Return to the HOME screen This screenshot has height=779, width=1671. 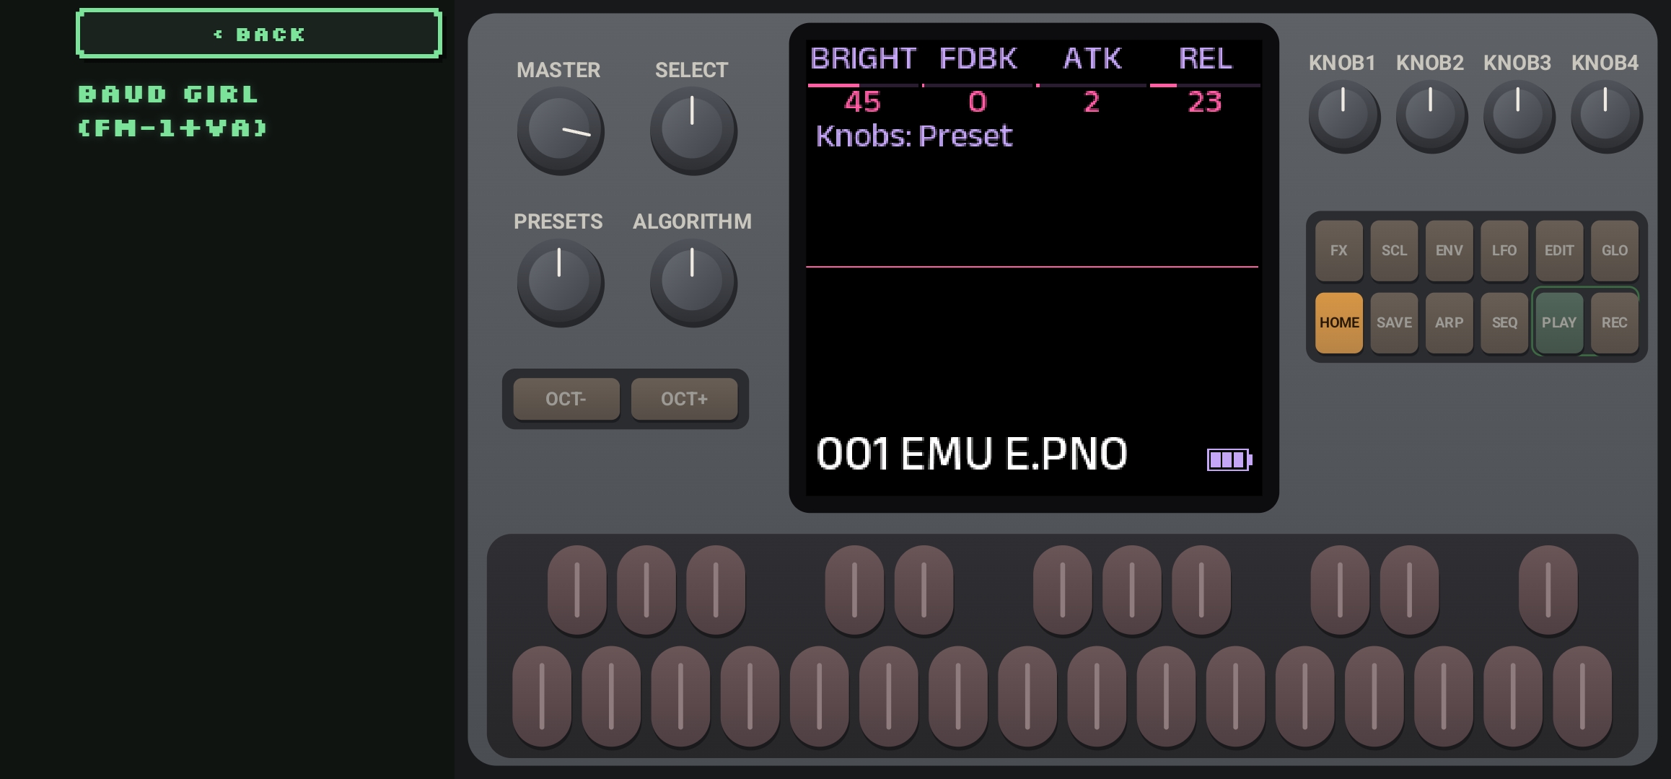[1339, 322]
